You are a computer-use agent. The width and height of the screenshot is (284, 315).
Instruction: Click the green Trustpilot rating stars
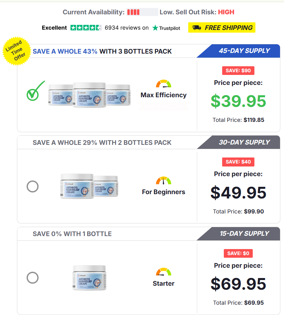click(x=86, y=28)
